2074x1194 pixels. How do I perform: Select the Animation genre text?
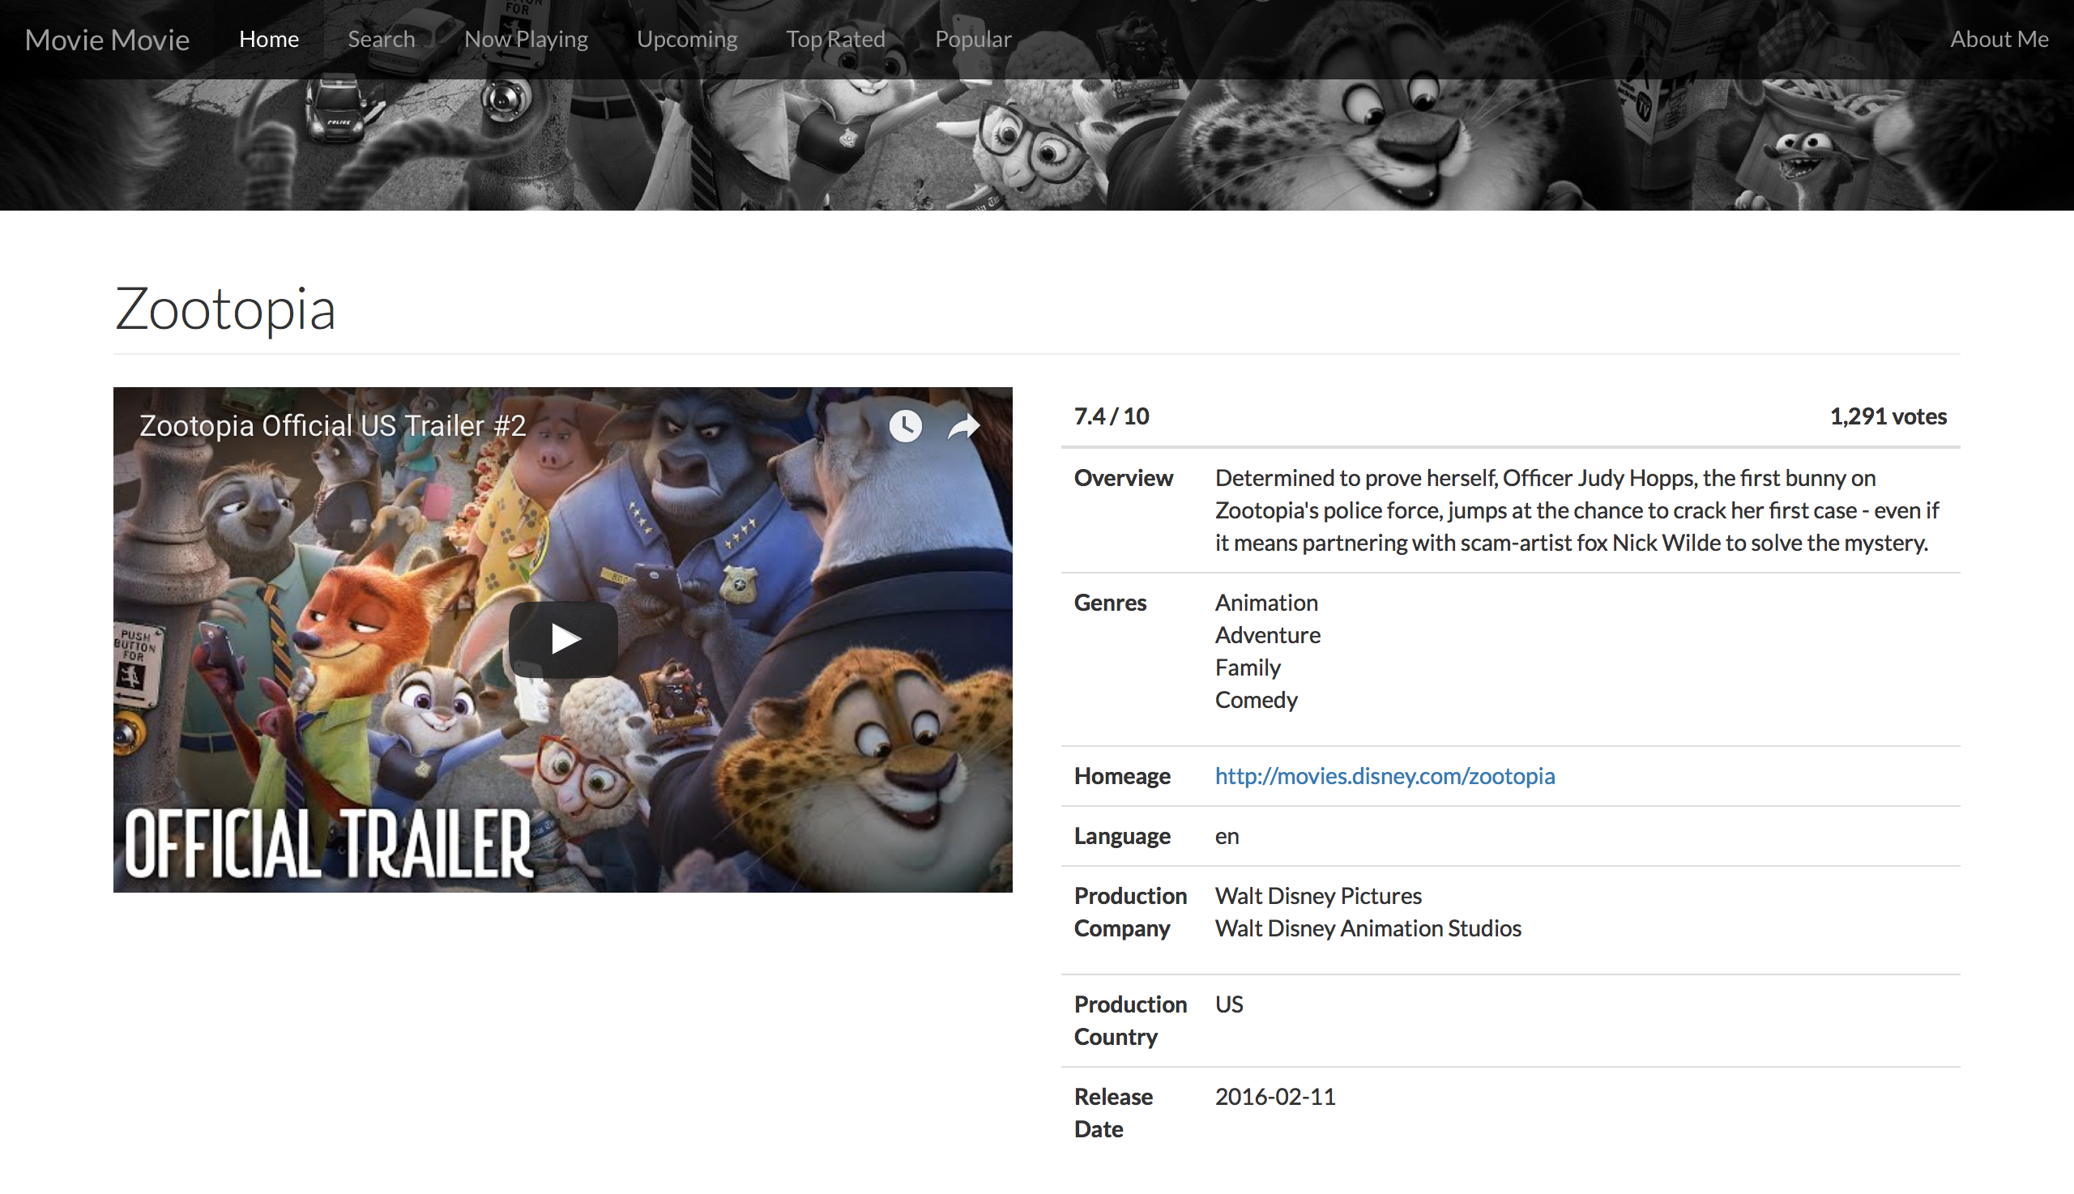click(x=1266, y=603)
